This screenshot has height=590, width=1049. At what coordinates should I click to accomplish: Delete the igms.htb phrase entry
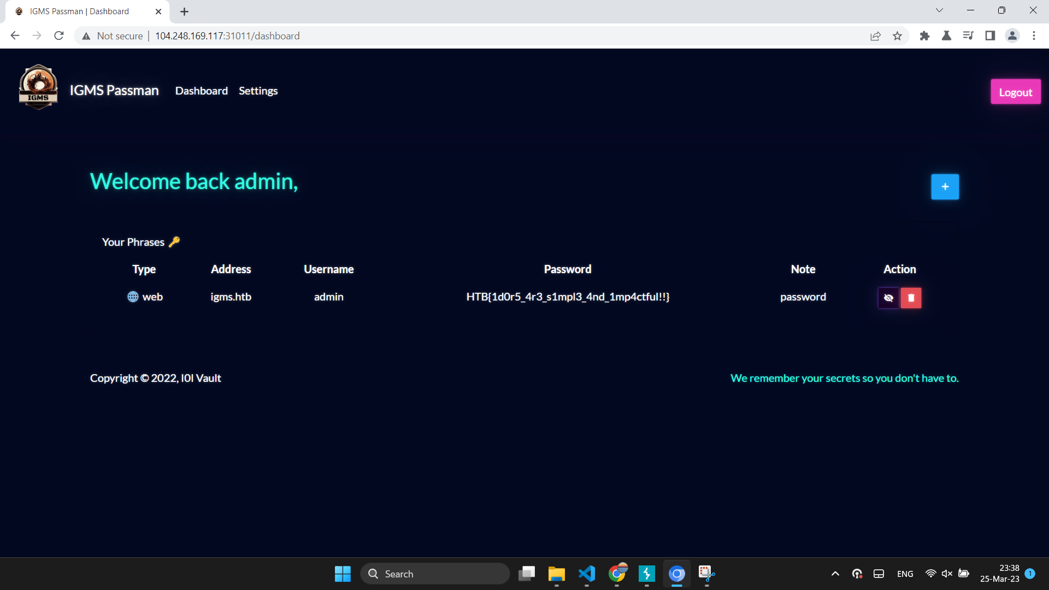coord(910,298)
